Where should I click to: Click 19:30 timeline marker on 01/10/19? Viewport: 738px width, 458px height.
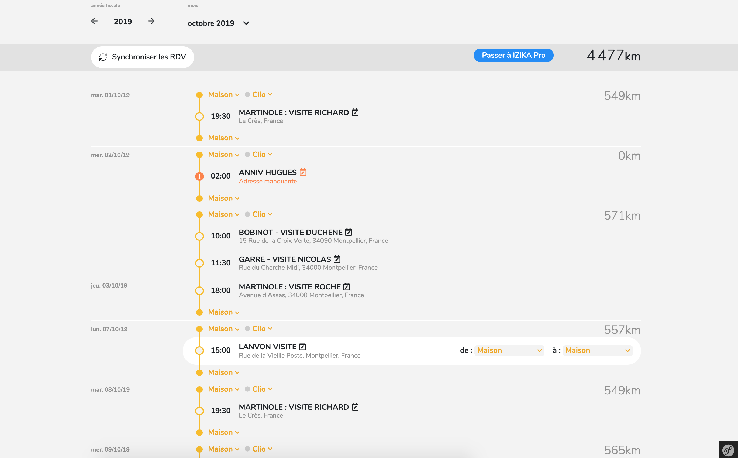coord(199,116)
